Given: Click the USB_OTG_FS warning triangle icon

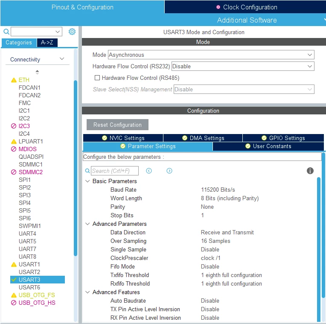Looking at the screenshot, I should pyautogui.click(x=14, y=295).
